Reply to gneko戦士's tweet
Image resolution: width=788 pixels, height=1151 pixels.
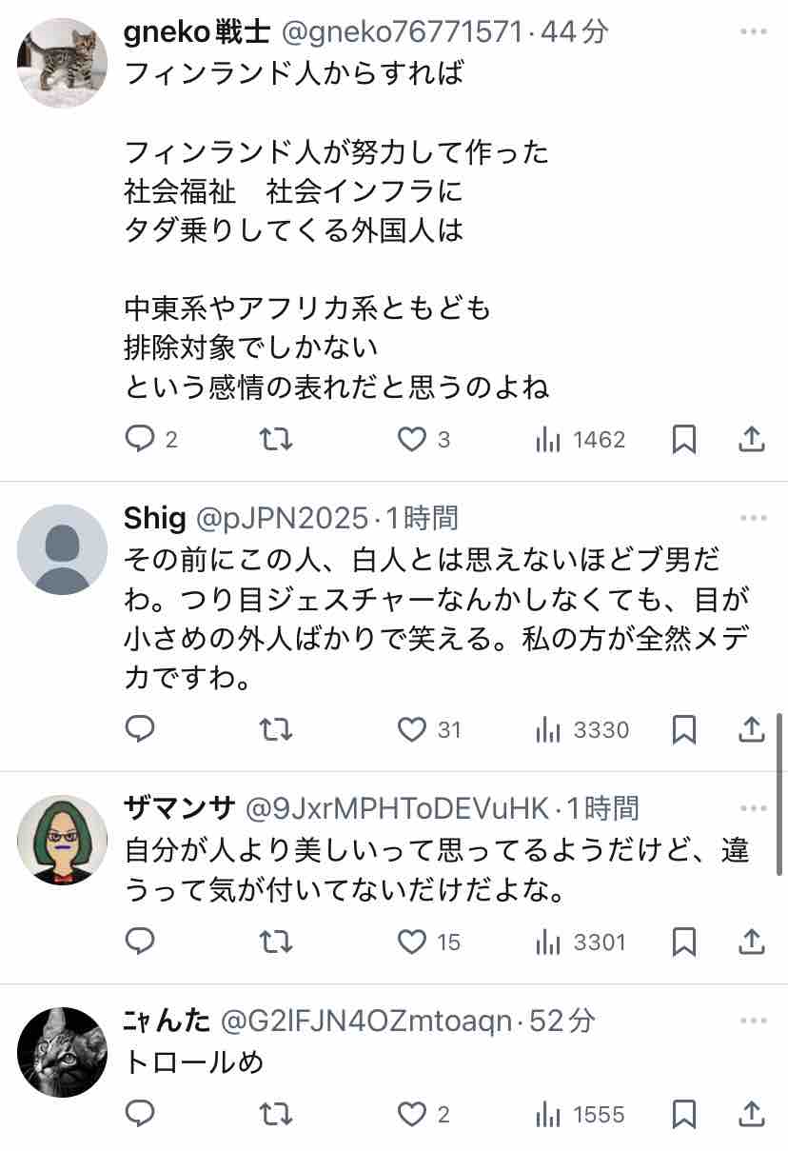tap(150, 439)
